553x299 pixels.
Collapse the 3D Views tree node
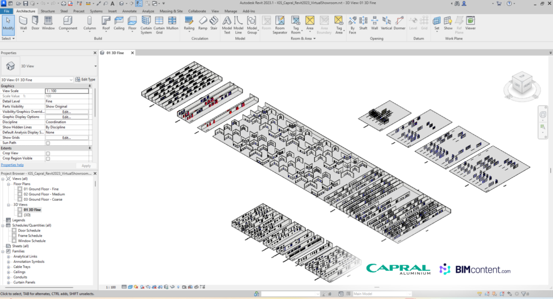click(9, 205)
